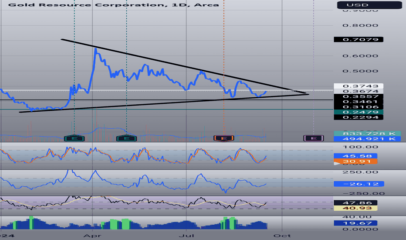Click the first green earnings E marker
The width and height of the screenshot is (406, 240).
tap(74, 138)
